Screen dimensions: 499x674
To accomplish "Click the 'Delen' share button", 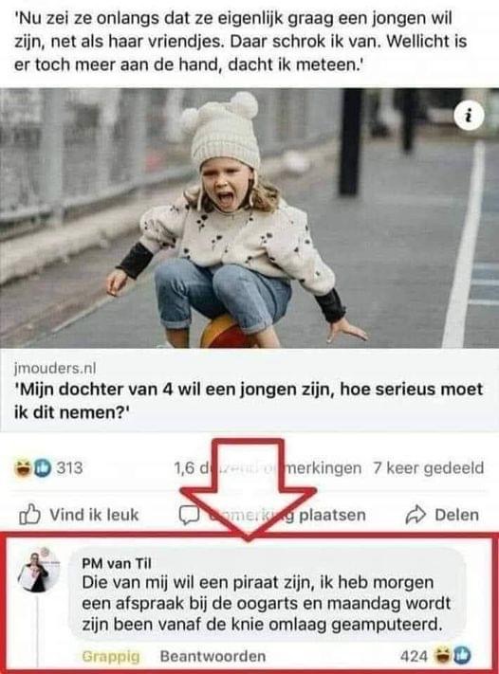I will pos(442,515).
